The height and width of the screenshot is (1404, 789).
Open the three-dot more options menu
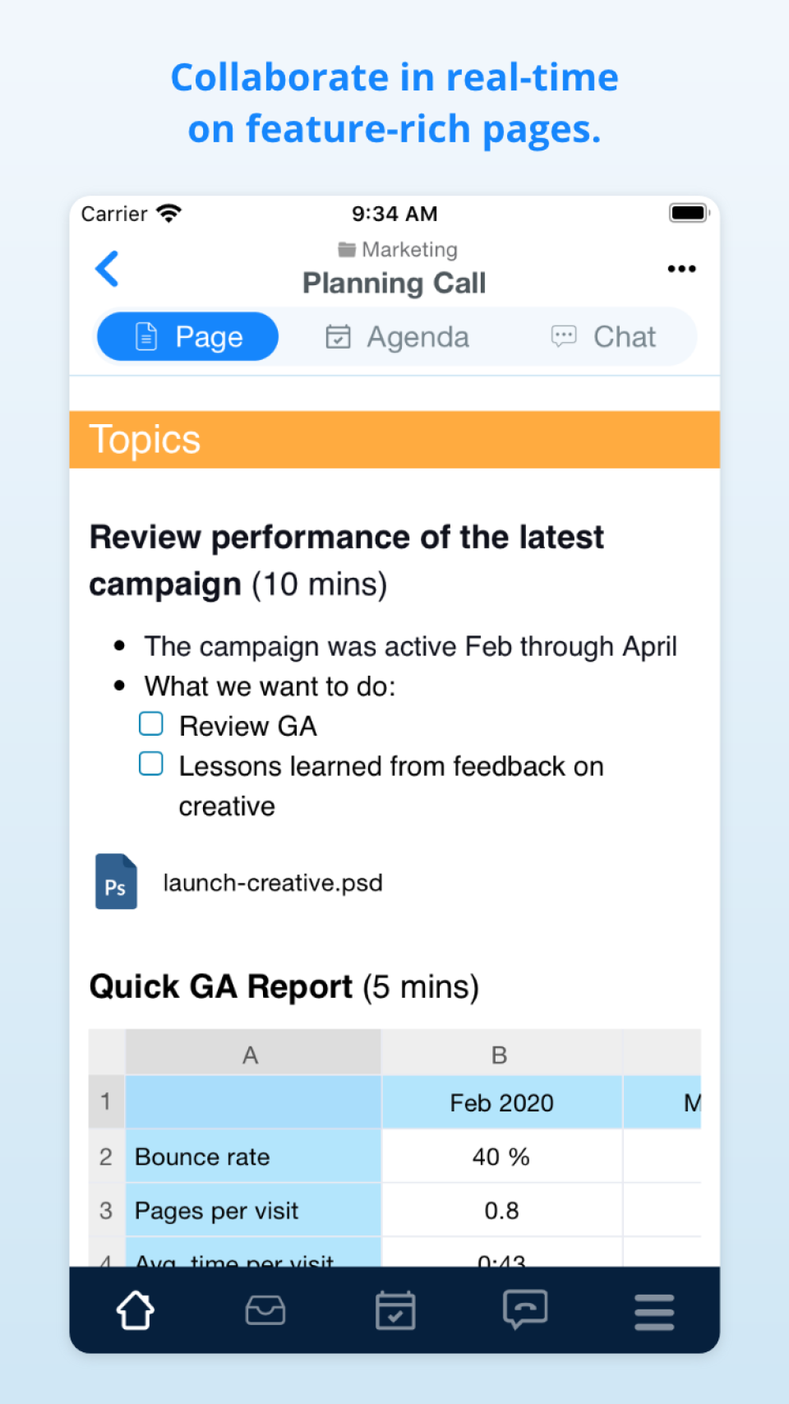681,269
